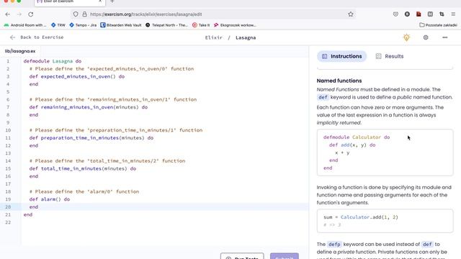Click the total_time_in_minutes function line

[83, 168]
